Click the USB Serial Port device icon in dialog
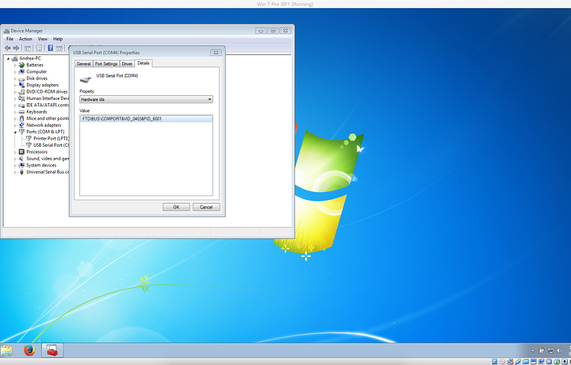The width and height of the screenshot is (571, 365). pos(85,79)
